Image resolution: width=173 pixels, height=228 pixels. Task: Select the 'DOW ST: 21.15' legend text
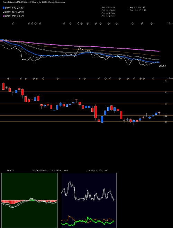pyautogui.click(x=14, y=8)
